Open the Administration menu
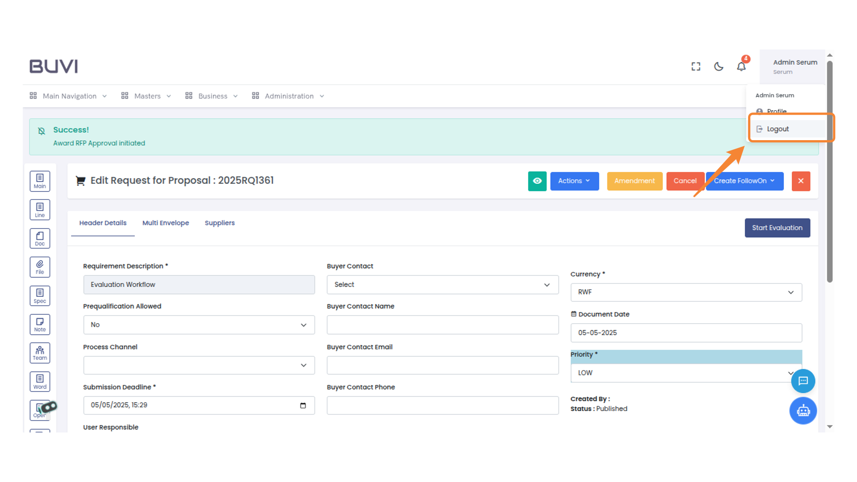The height and width of the screenshot is (482, 857). (x=288, y=96)
